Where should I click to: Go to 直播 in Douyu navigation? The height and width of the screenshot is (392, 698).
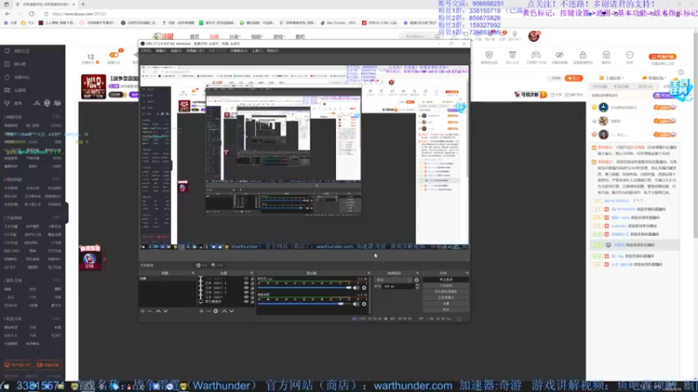point(214,37)
